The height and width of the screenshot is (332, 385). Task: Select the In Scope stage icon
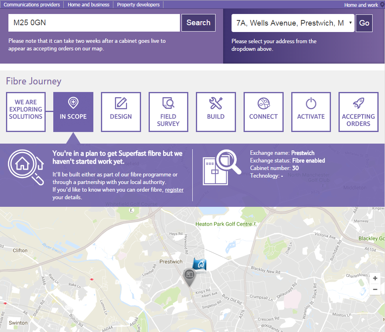pos(73,103)
